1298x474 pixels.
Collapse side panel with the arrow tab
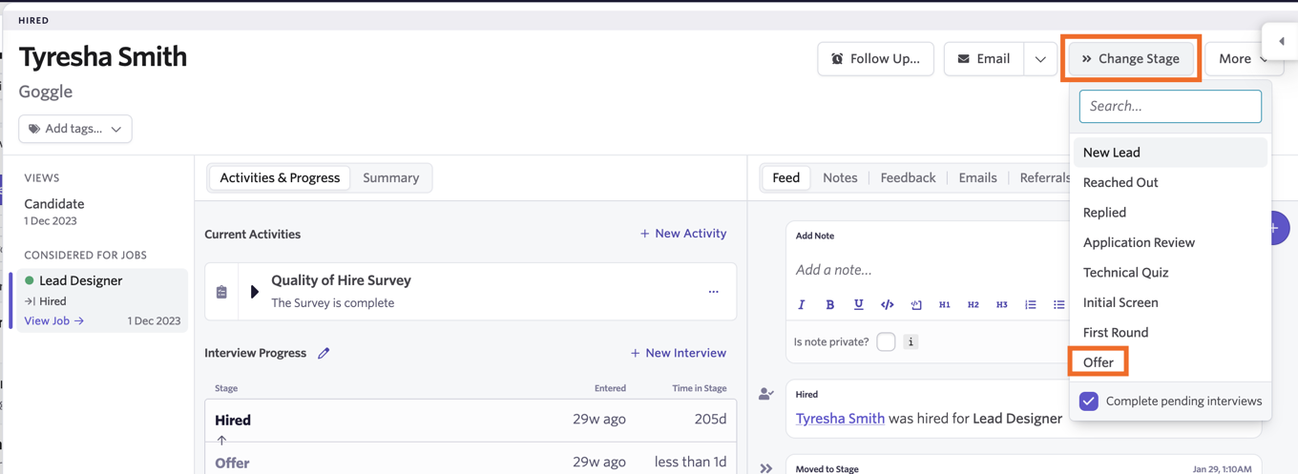tap(1281, 41)
